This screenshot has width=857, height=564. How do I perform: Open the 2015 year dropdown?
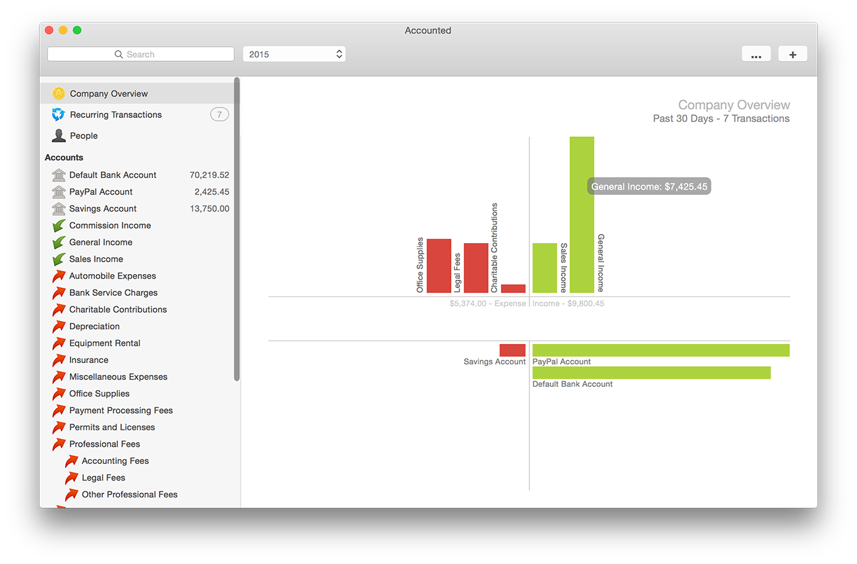(294, 54)
